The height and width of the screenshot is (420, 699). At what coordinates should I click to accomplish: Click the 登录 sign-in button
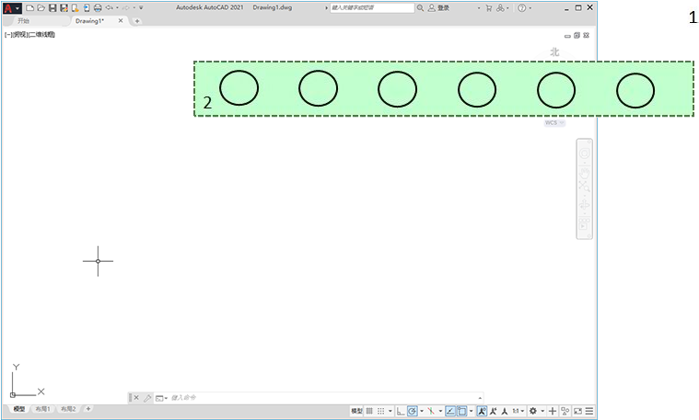click(x=439, y=8)
